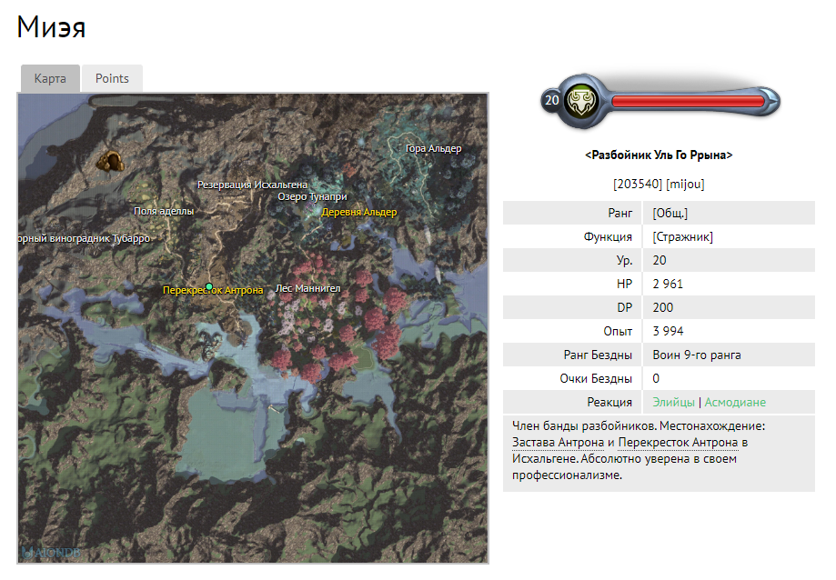
Task: Click the AIONDB watermark on map
Action: 44,551
